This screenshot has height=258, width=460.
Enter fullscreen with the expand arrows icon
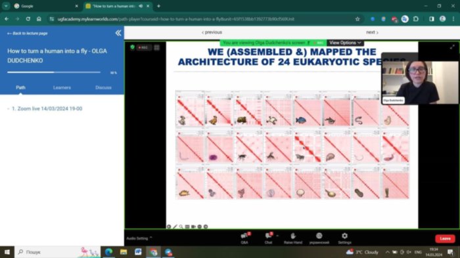[x=452, y=47]
